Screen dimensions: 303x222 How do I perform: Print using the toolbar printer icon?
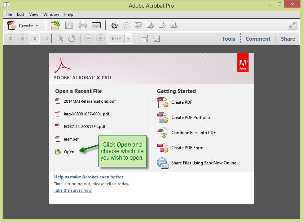[83, 25]
